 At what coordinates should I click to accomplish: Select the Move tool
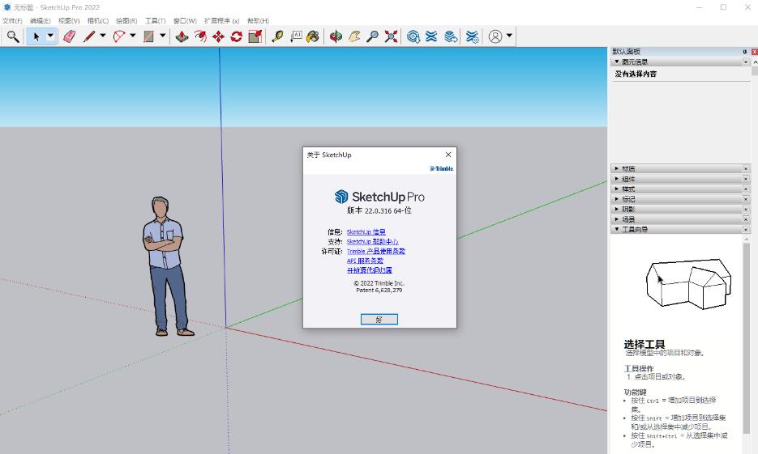pyautogui.click(x=218, y=36)
